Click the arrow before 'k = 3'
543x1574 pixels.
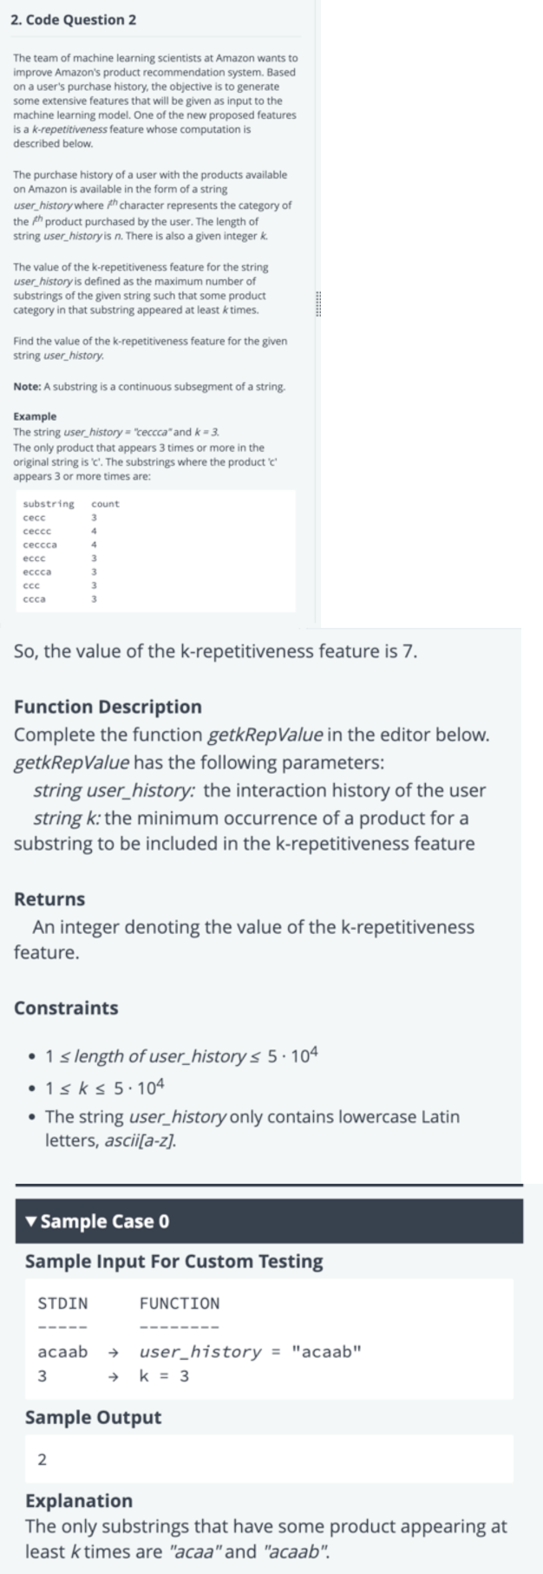(112, 1376)
